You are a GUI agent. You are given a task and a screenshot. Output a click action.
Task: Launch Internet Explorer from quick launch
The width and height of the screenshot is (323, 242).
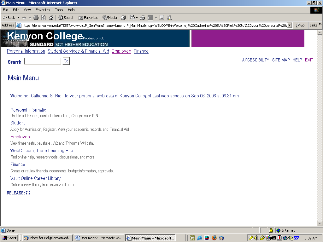(x=200, y=238)
